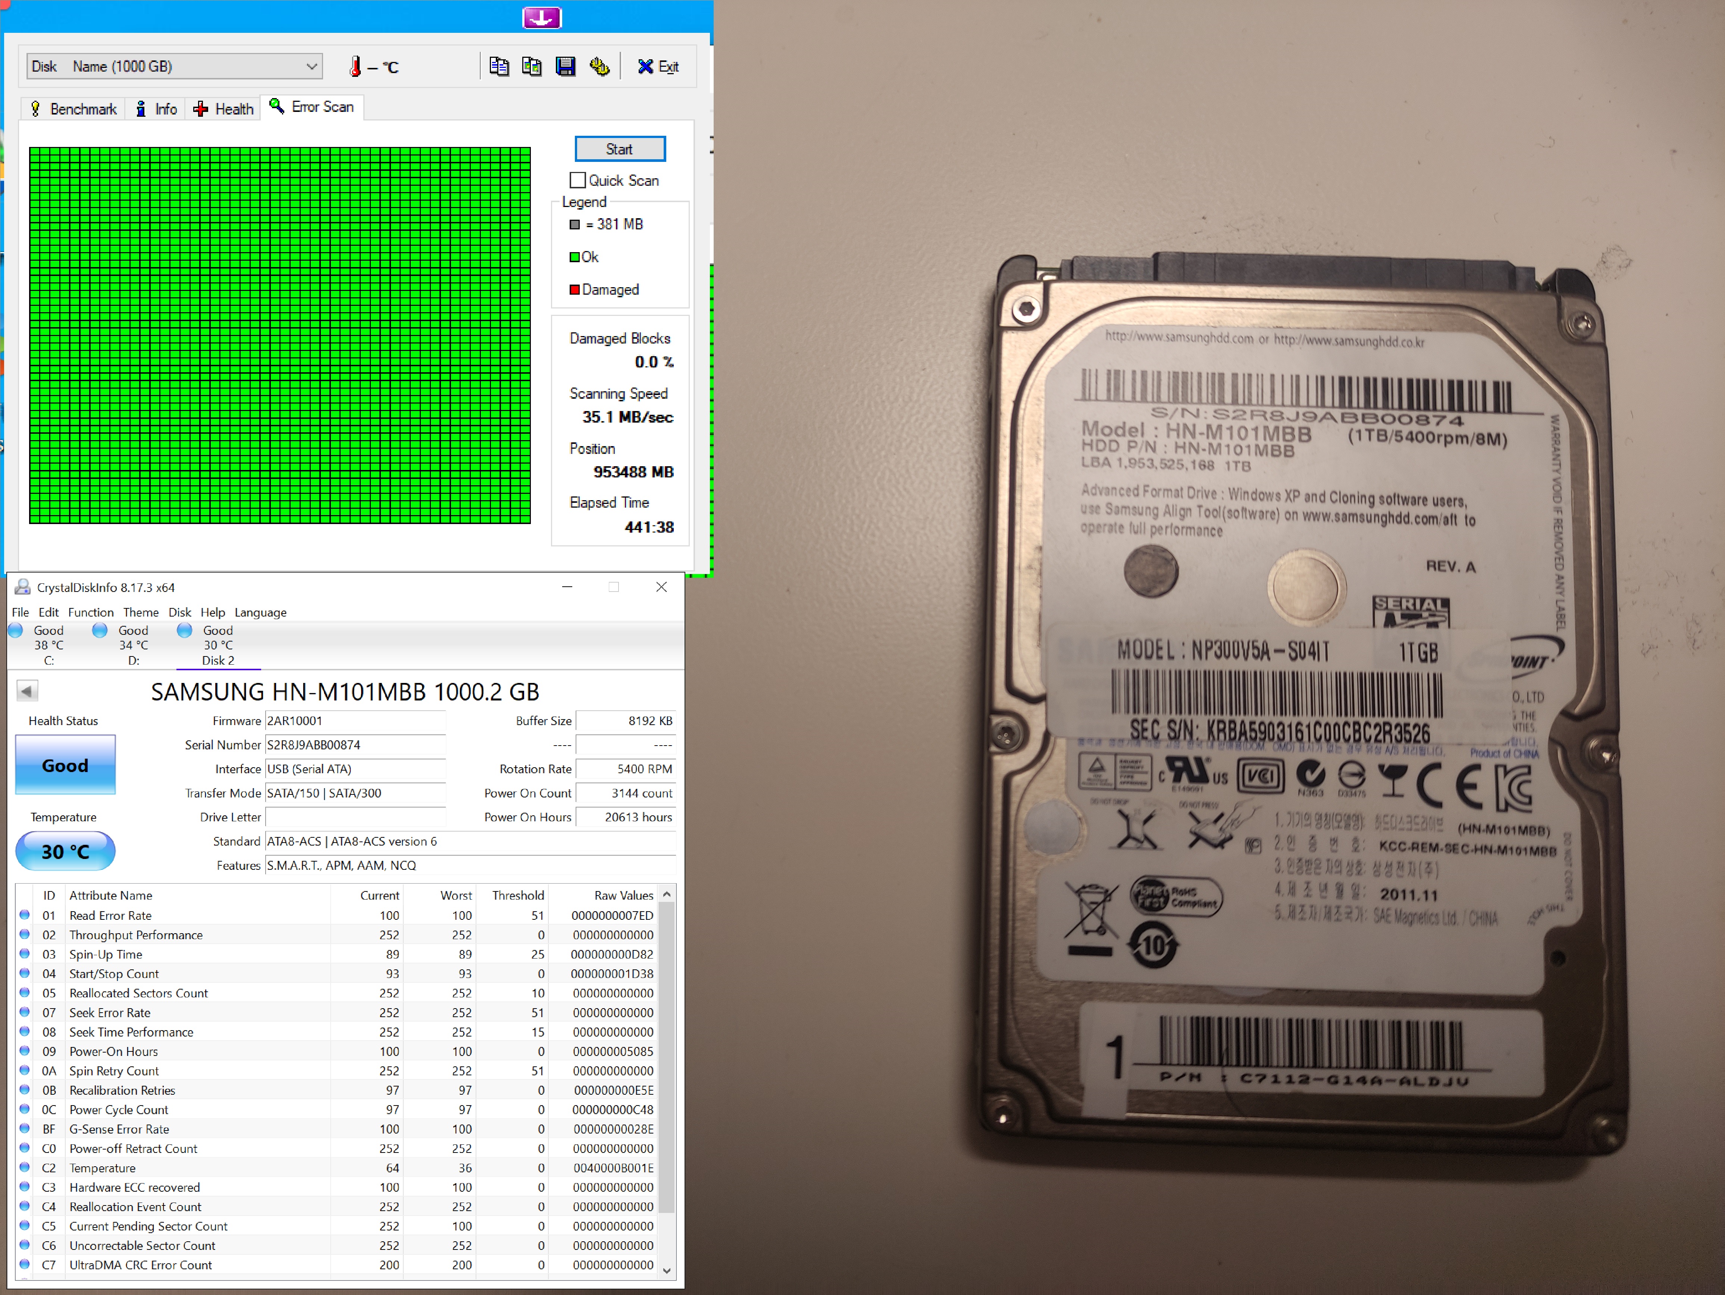
Task: Click the status icon for Reallocation Event Count
Action: tap(24, 1207)
